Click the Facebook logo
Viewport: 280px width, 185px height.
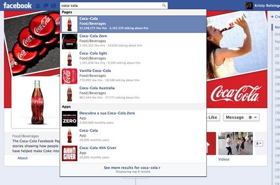[17, 5]
